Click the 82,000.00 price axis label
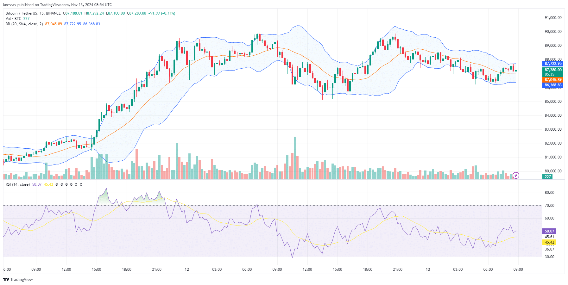The width and height of the screenshot is (568, 285). click(x=553, y=143)
